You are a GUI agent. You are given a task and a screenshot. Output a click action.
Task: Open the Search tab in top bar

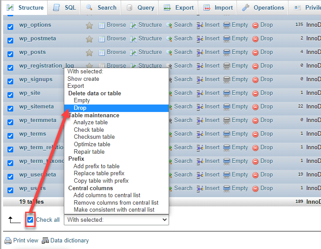101,7
